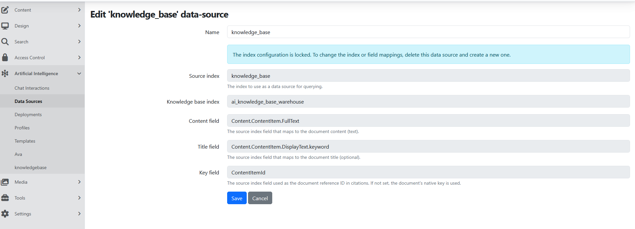Viewport: 635px width, 229px height.
Task: Click the Knowledge base index field
Action: point(428,101)
